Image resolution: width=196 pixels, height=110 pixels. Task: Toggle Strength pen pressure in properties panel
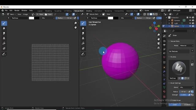[189, 95]
